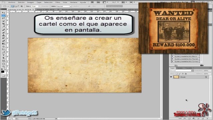Toggle the Suavizar checkbox in options bar

coord(41,6)
